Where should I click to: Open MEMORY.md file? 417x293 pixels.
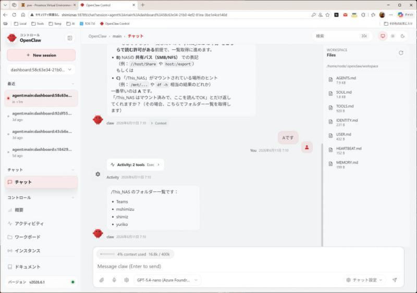364,164
